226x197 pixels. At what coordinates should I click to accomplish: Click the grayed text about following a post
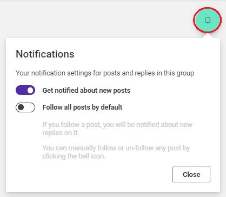click(x=117, y=129)
